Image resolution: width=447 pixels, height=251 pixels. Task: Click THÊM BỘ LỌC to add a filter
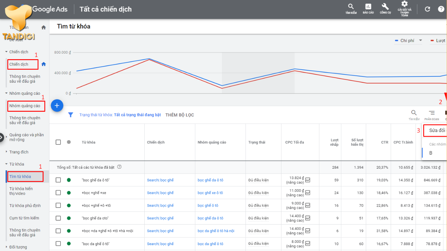[180, 115]
